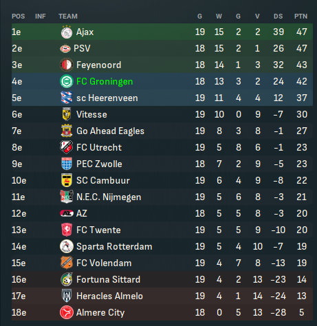Sort table by PTN column header

300,17
